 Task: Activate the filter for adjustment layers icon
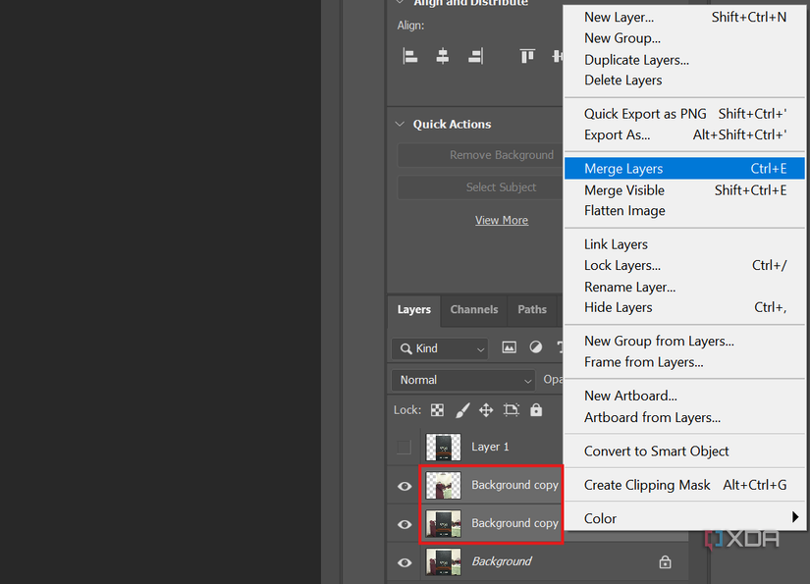pos(535,347)
